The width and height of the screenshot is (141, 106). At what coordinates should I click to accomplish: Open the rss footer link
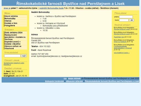tap(65, 78)
